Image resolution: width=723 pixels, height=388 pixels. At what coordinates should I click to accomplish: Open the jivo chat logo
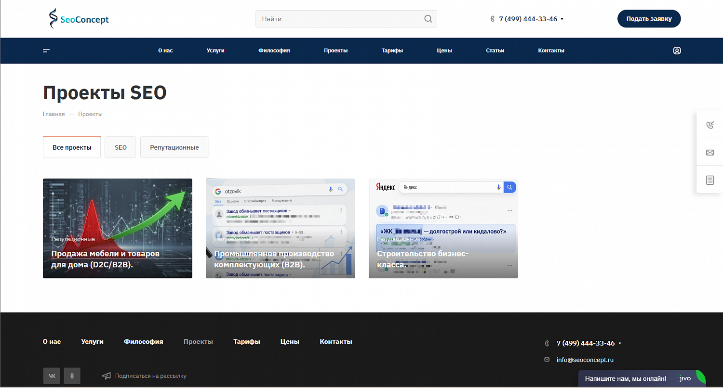click(685, 378)
